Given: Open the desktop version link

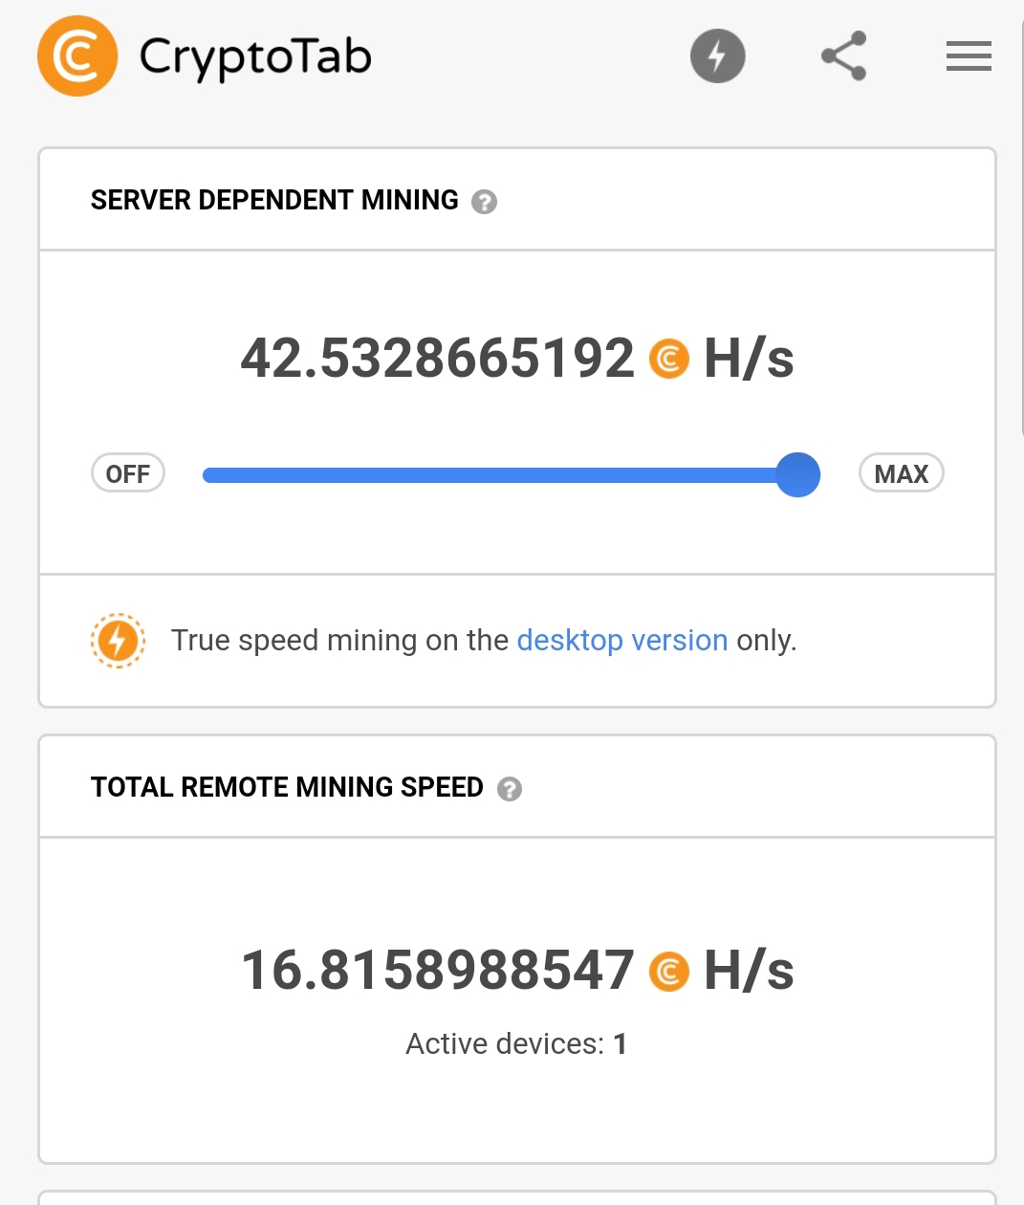Looking at the screenshot, I should (622, 640).
